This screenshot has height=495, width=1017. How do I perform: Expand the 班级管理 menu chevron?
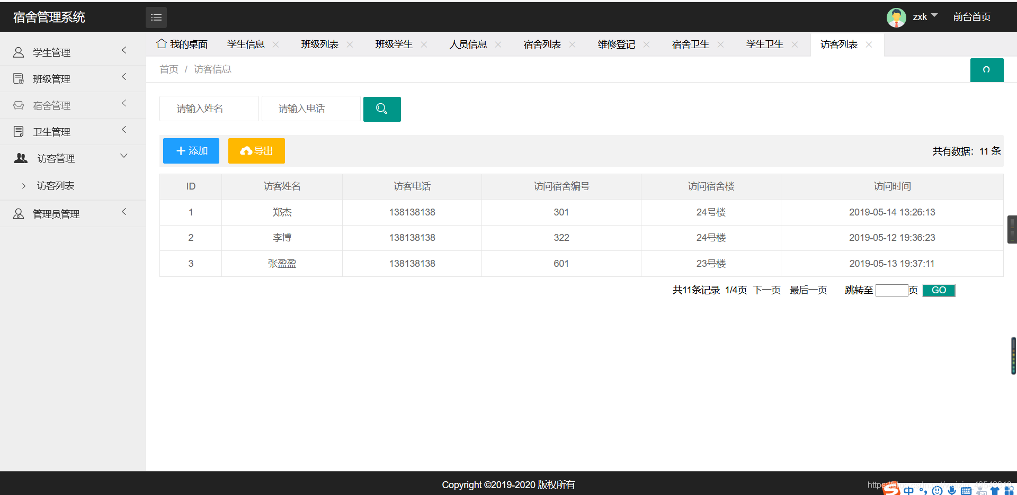pyautogui.click(x=124, y=77)
